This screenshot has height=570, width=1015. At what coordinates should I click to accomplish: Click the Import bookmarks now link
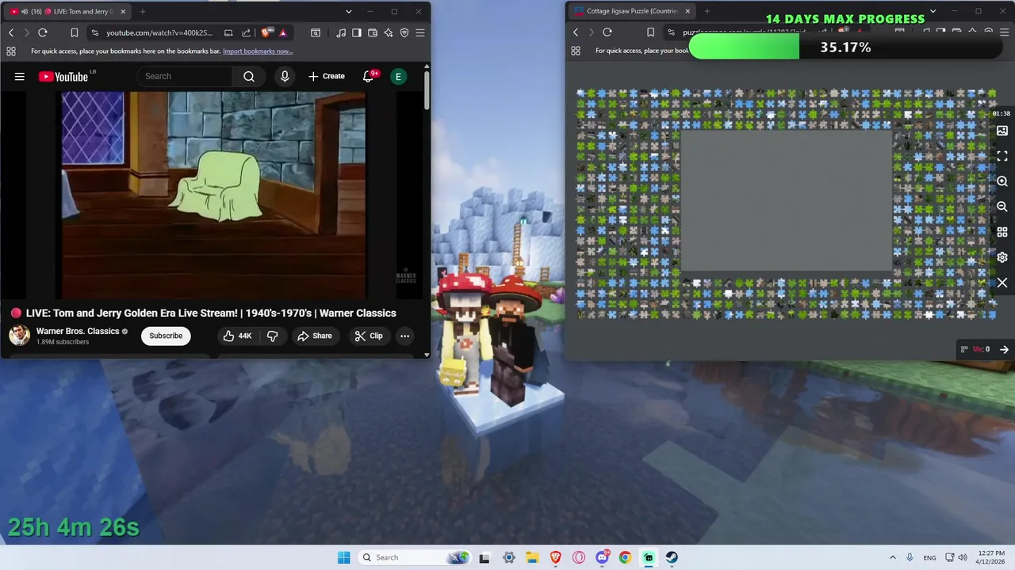[x=258, y=51]
